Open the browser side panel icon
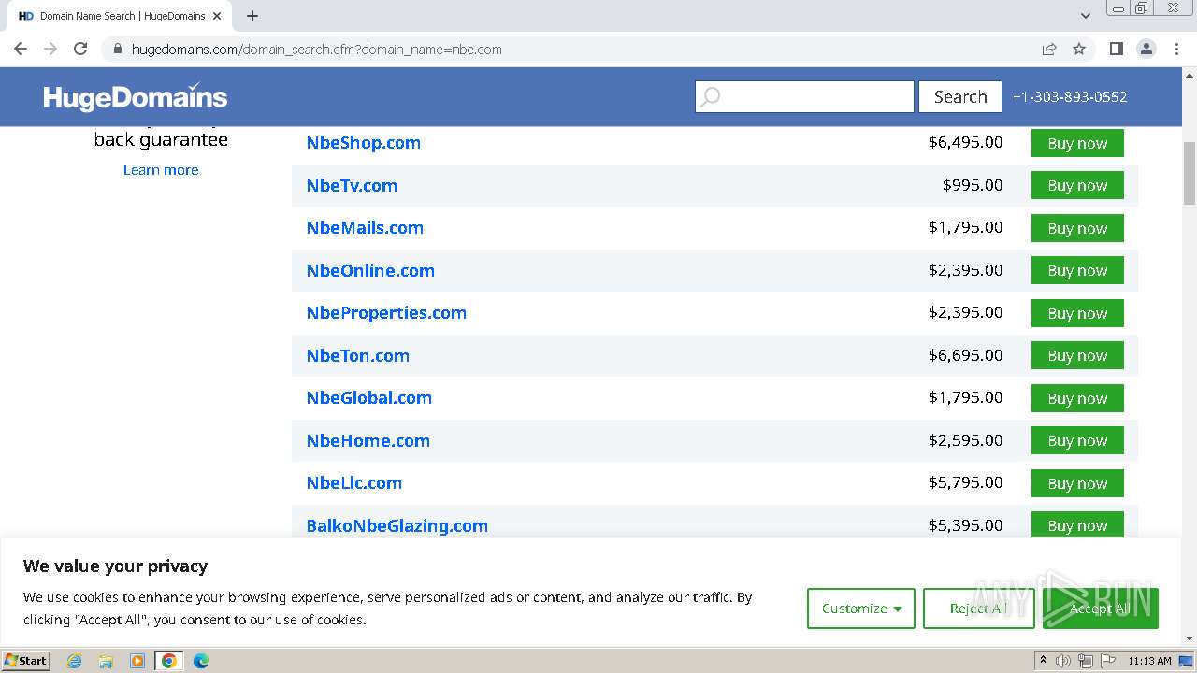This screenshot has height=673, width=1197. click(1116, 49)
